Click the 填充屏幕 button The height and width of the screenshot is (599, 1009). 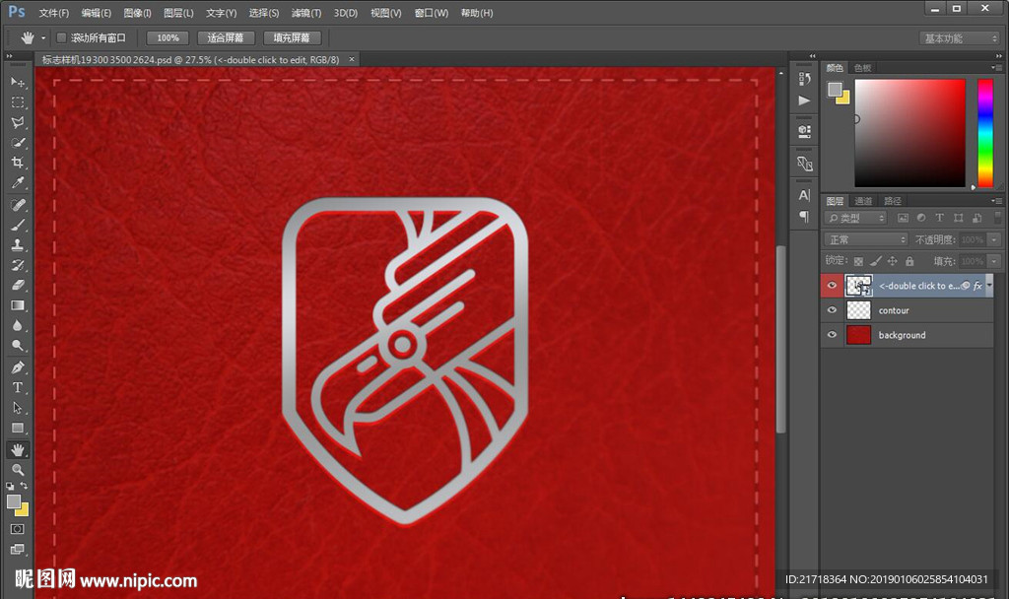pos(292,38)
